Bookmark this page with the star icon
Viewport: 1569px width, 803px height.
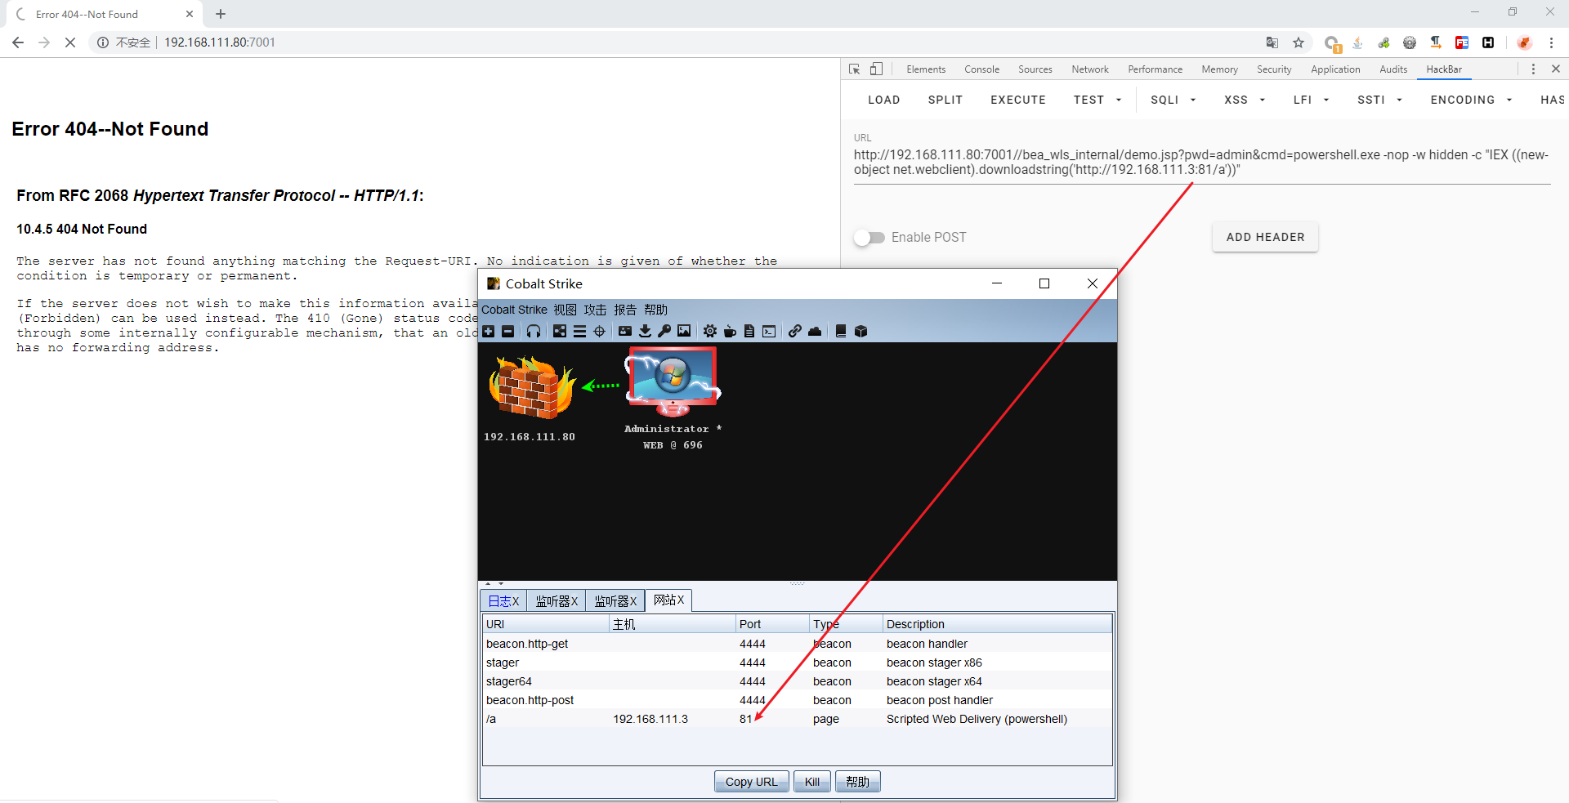(x=1299, y=42)
